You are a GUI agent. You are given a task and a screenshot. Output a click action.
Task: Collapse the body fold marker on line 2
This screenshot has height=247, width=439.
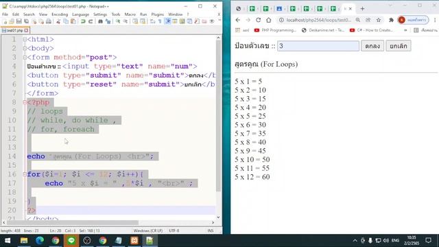(25, 49)
